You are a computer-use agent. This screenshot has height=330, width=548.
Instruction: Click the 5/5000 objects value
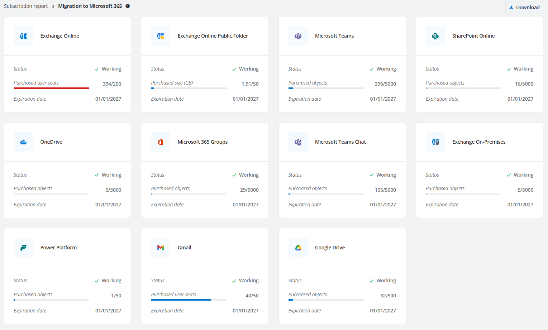click(525, 190)
